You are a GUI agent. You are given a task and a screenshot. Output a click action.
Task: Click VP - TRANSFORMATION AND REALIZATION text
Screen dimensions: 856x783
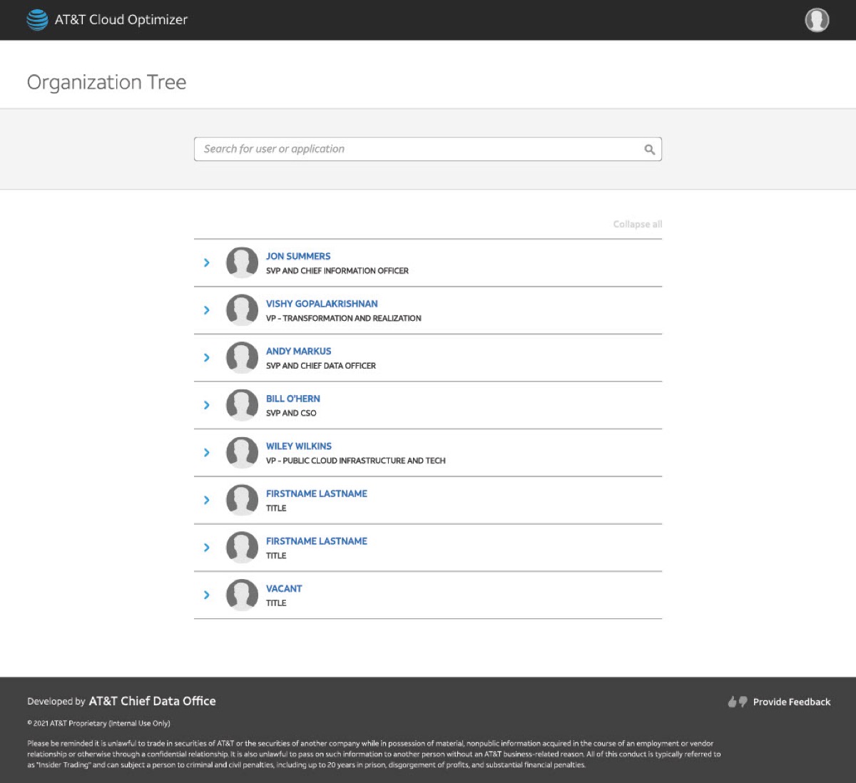[x=344, y=319]
